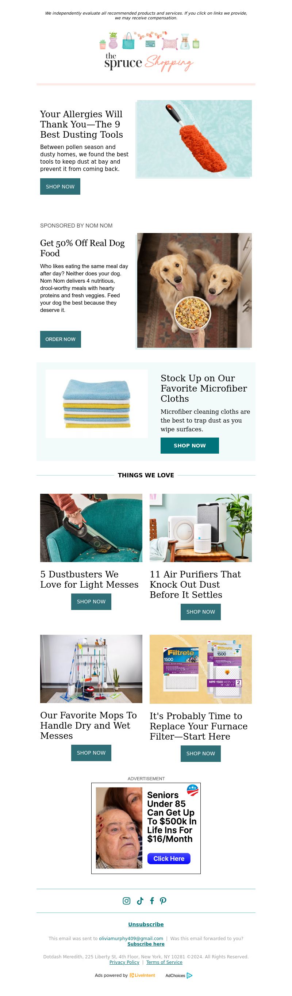Open the Pinterest social icon

163,901
